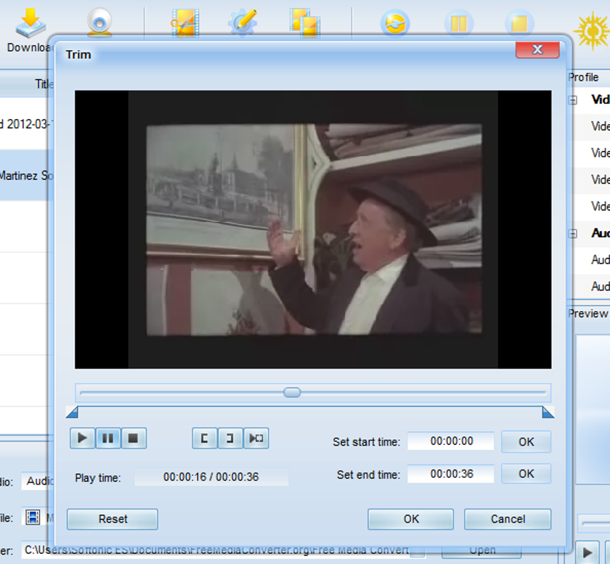Click the Open button behind the dialog
The image size is (610, 564).
click(x=481, y=551)
